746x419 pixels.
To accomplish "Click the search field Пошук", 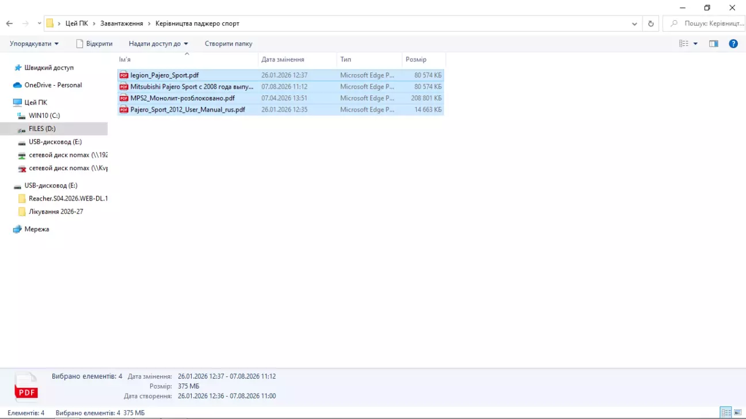I will point(706,24).
